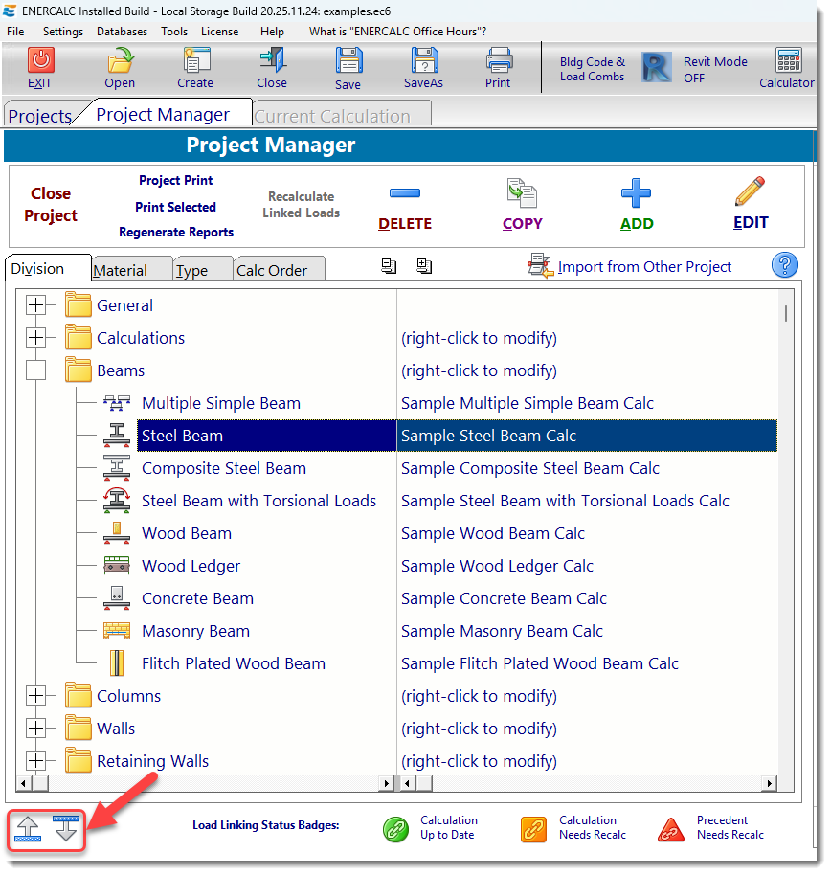The width and height of the screenshot is (831, 875).
Task: Click the SaveAs disk icon
Action: pos(424,61)
